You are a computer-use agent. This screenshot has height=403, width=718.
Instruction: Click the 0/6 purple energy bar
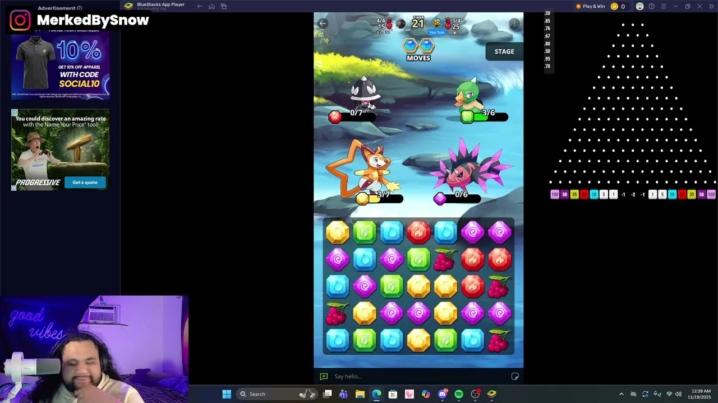coord(458,198)
